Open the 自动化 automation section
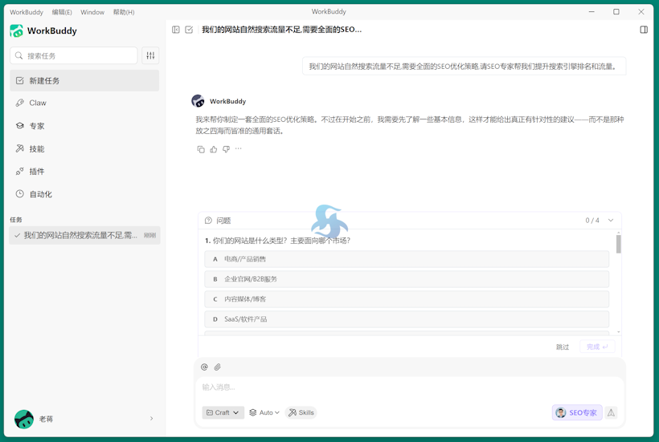This screenshot has width=659, height=442. coord(84,194)
